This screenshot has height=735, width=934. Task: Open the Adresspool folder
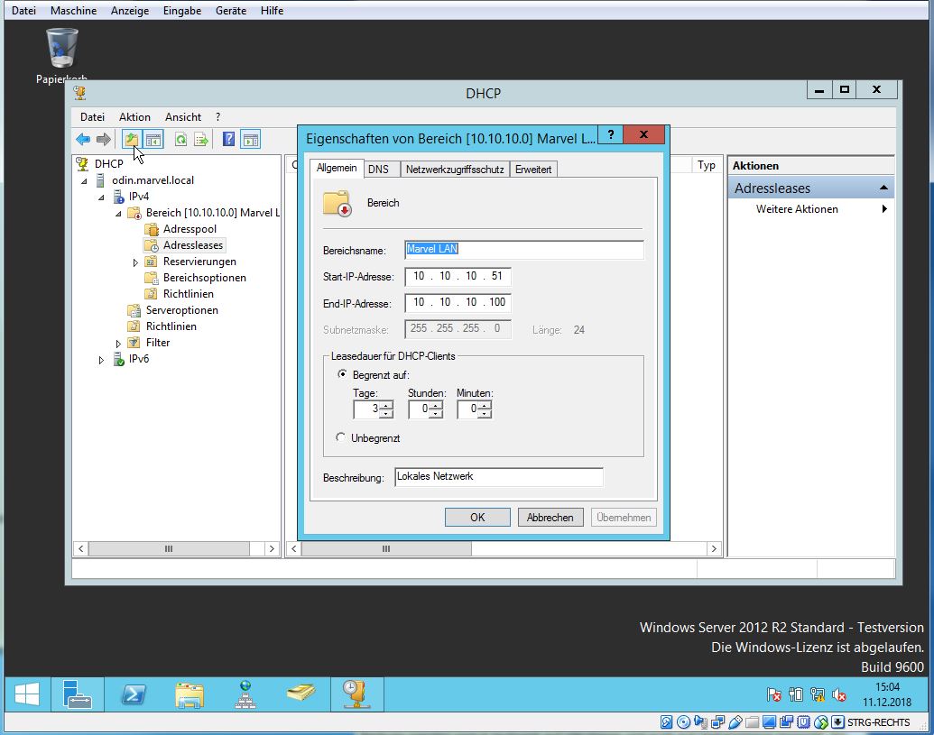[190, 228]
